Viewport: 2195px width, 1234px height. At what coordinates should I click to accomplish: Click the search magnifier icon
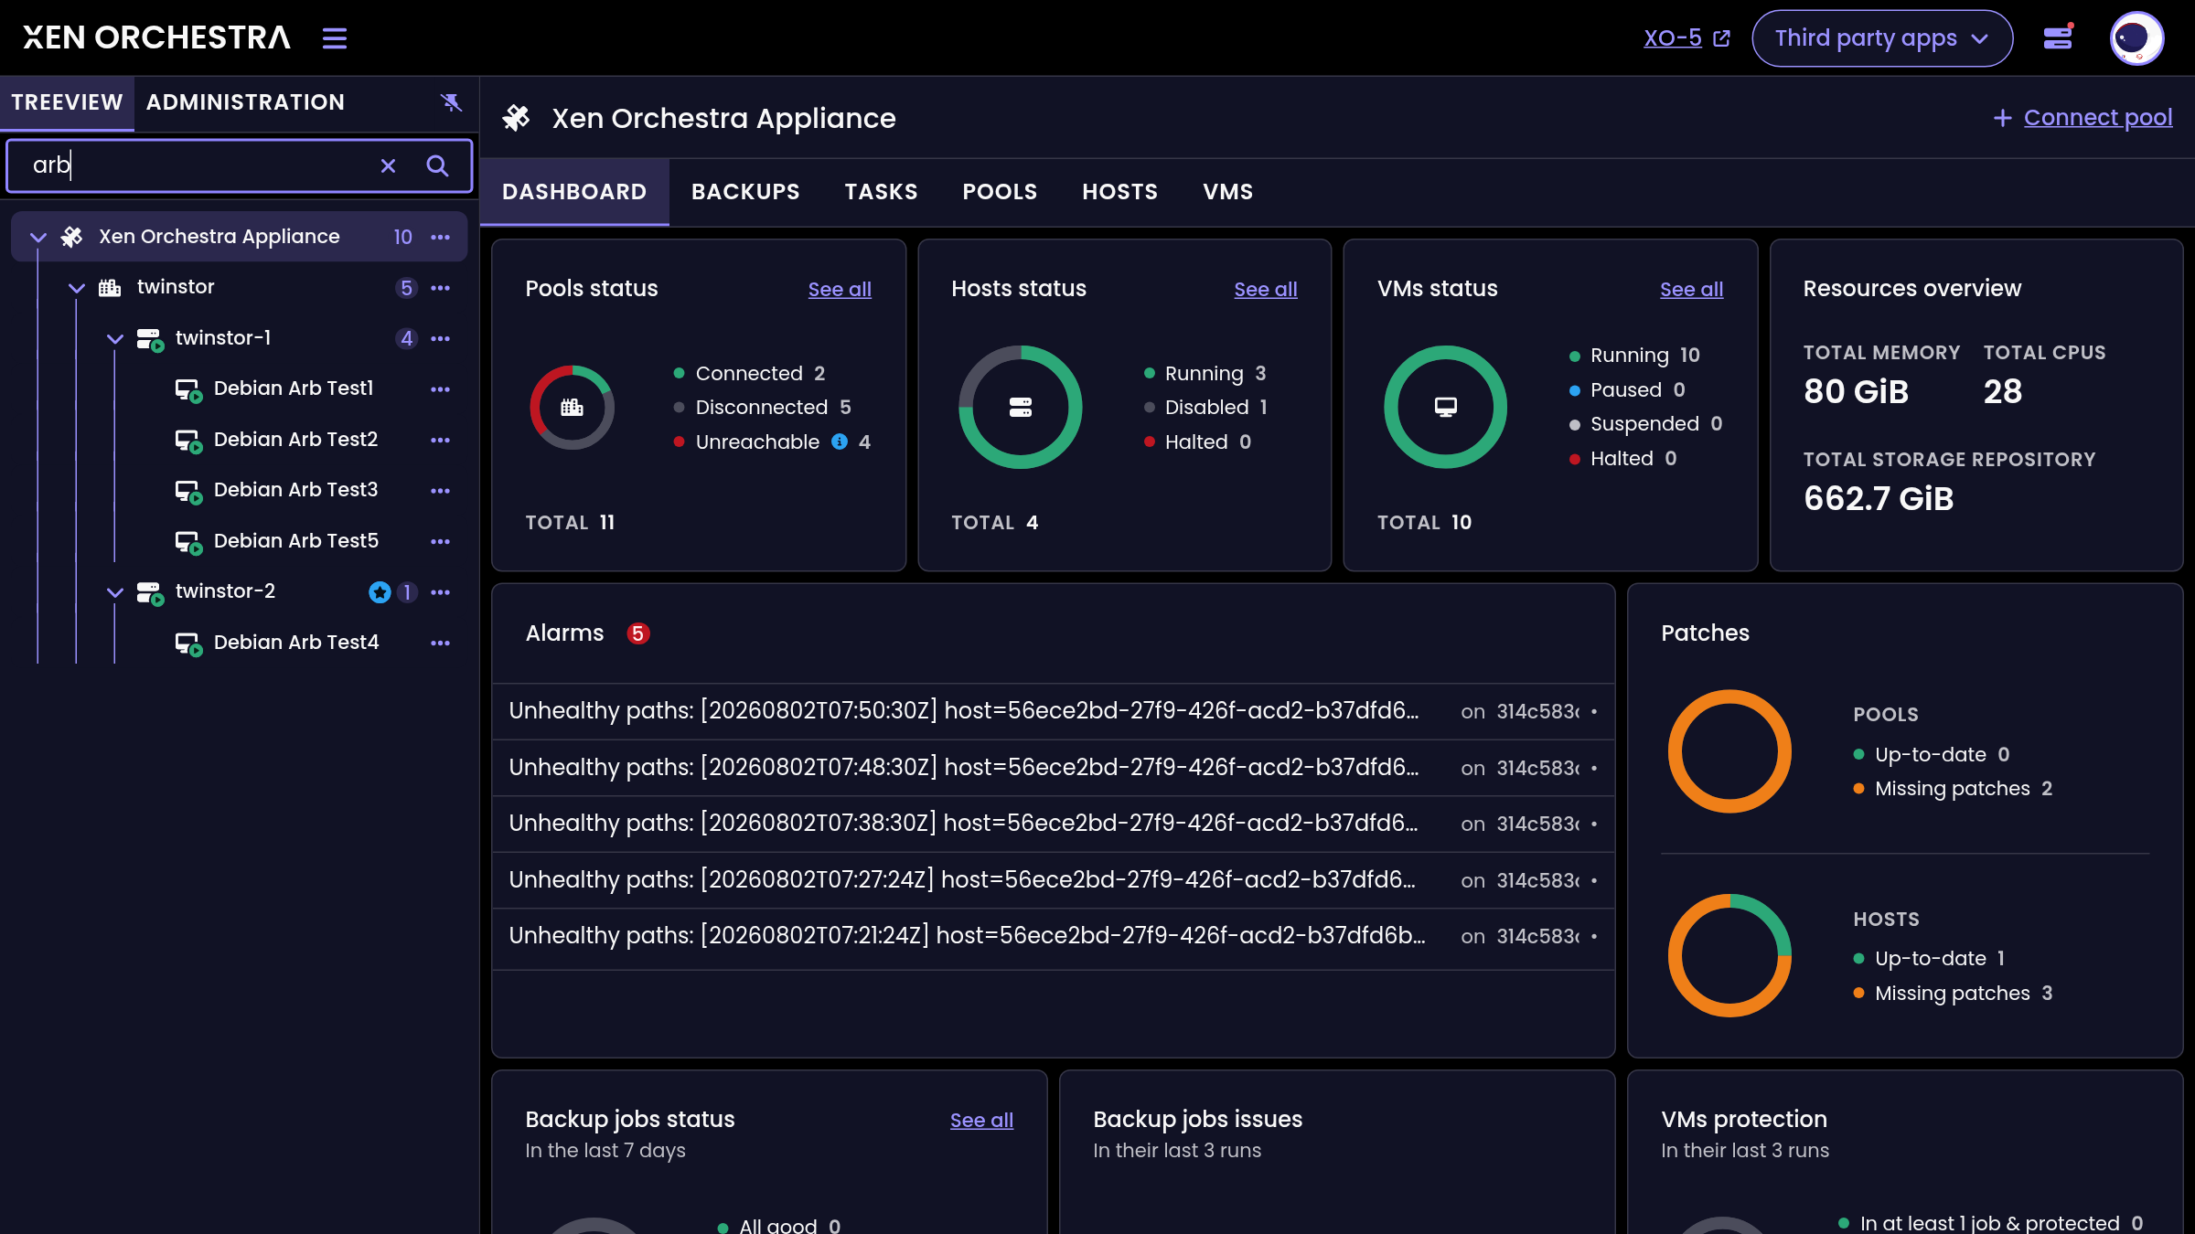click(x=437, y=165)
